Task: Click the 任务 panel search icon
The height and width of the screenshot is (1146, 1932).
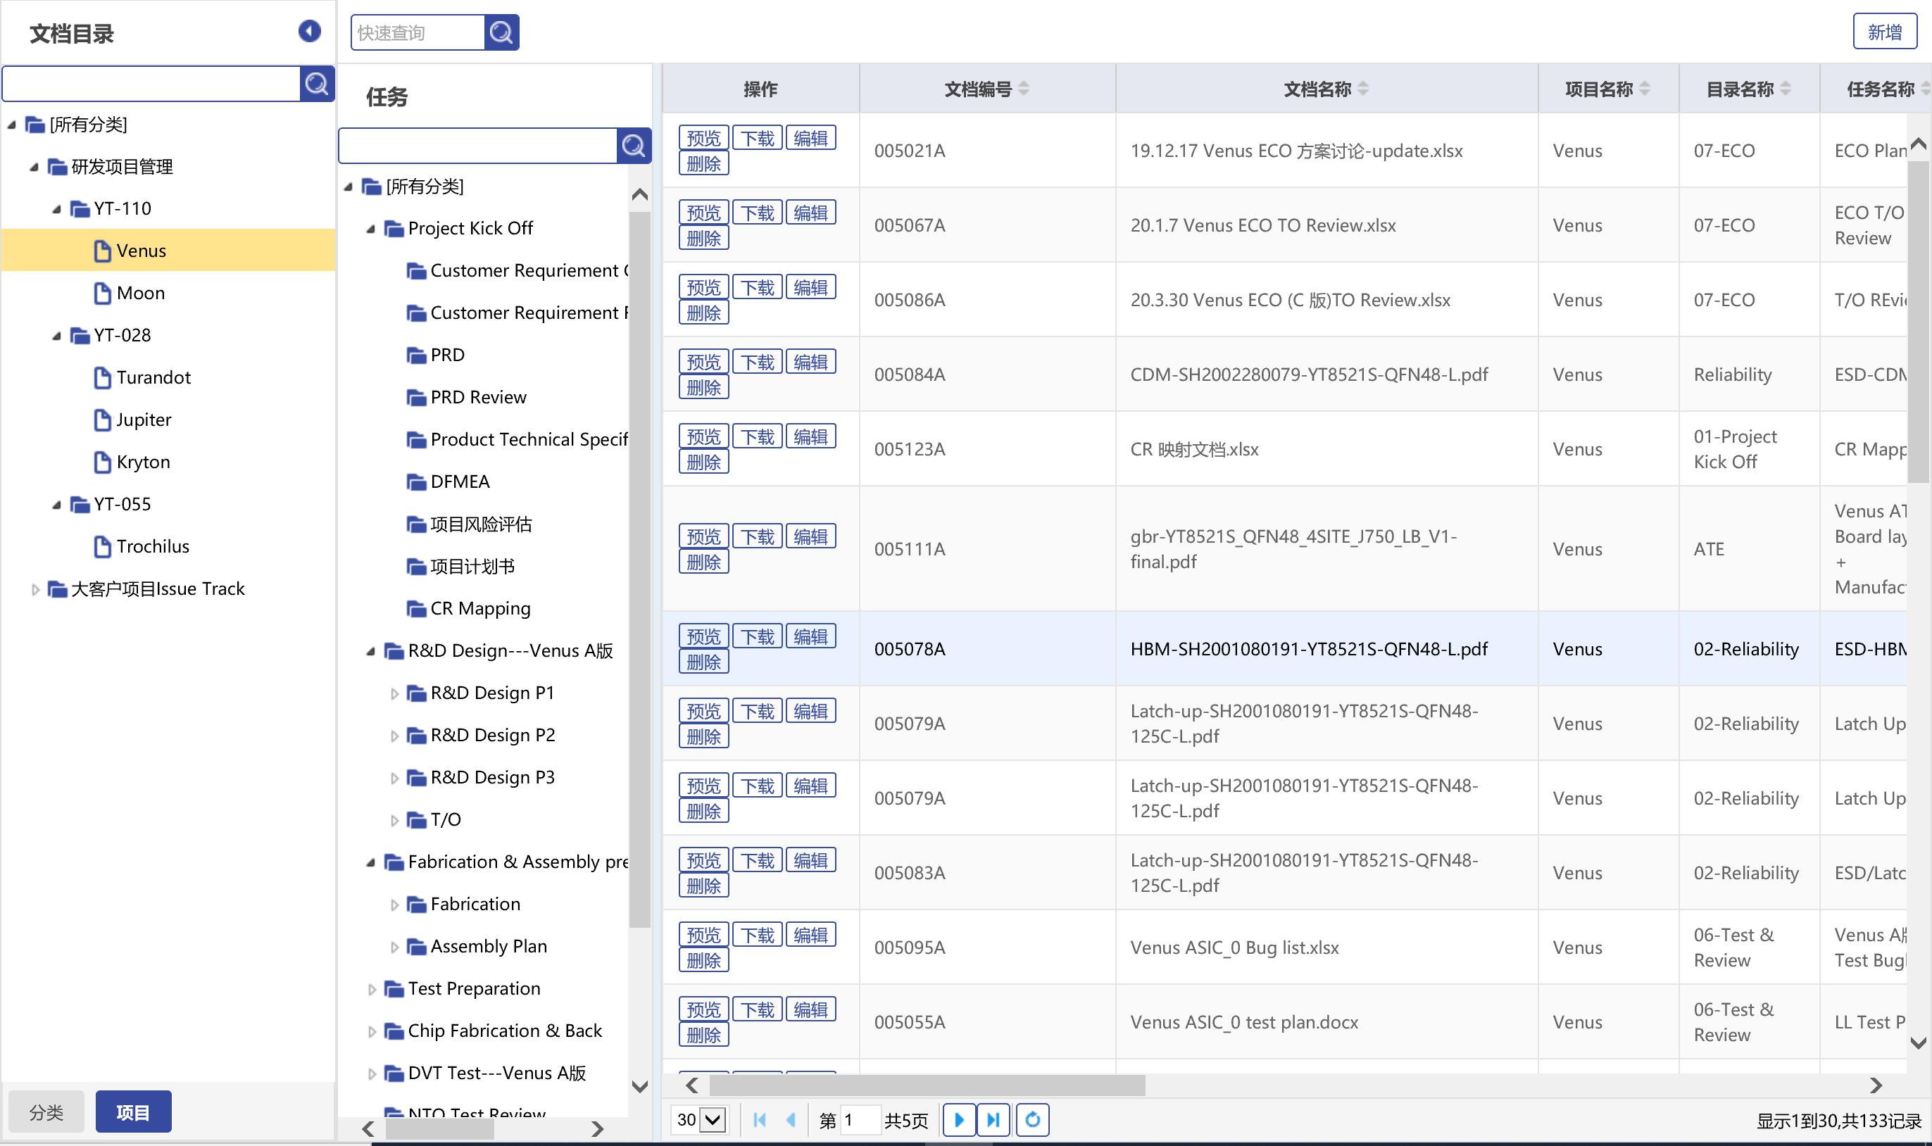Action: [633, 145]
